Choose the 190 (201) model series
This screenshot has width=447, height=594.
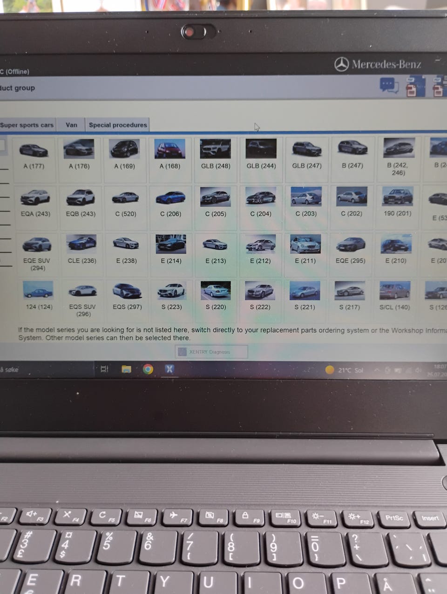click(398, 207)
